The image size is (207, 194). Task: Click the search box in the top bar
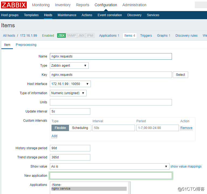201,5
